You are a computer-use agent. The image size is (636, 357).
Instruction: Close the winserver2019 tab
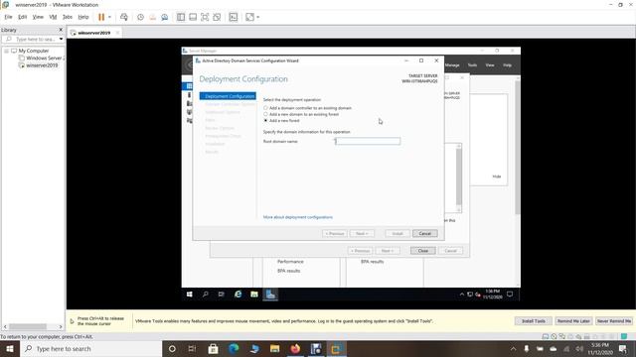tap(117, 33)
